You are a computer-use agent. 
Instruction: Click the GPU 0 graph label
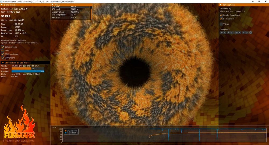pos(54,128)
